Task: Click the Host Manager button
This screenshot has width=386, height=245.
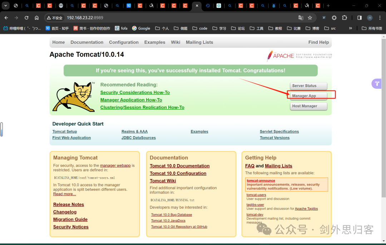Action: (308, 106)
